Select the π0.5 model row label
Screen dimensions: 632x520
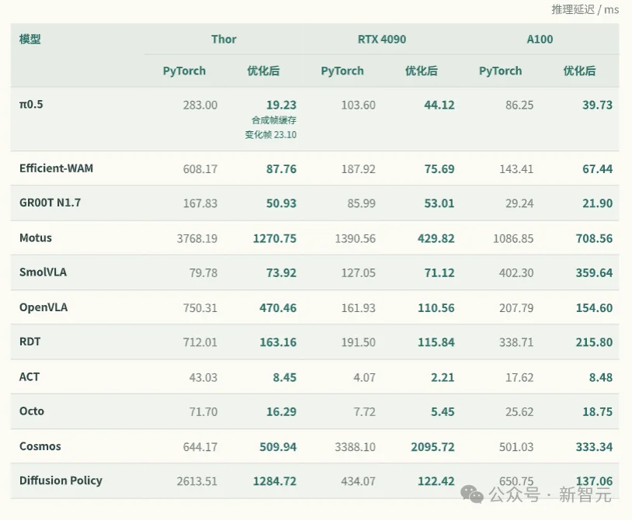tap(31, 104)
